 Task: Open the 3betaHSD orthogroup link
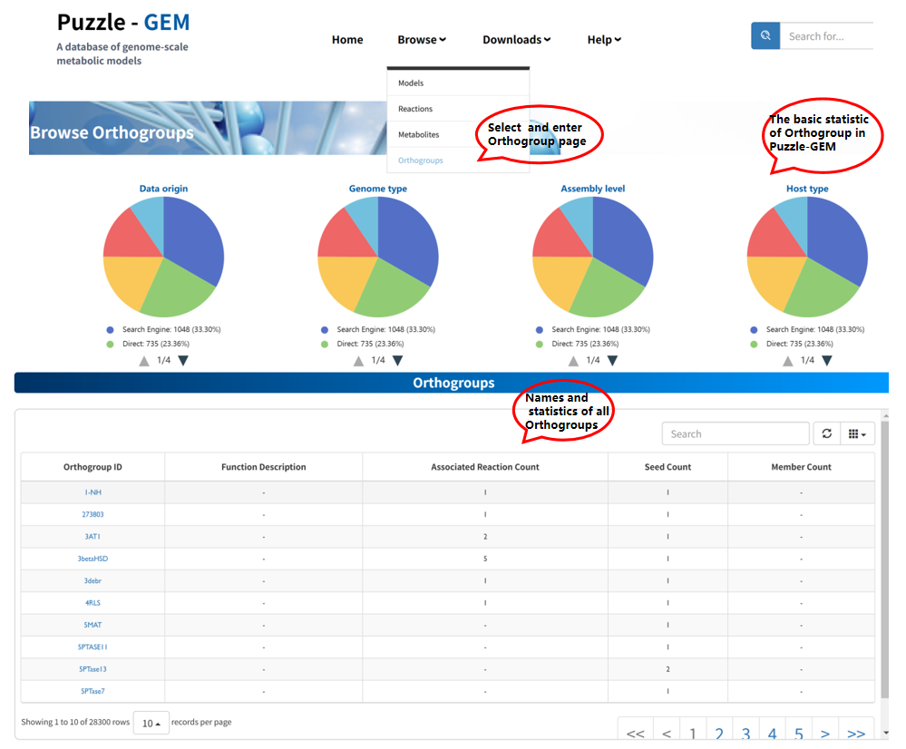click(93, 559)
